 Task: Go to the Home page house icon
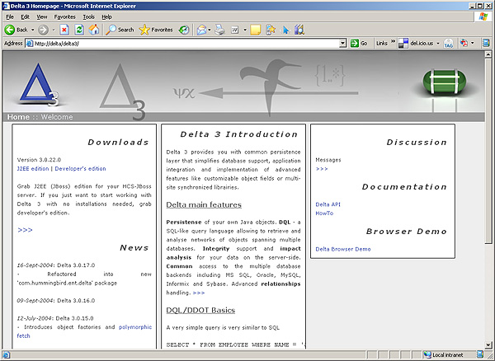tap(94, 30)
